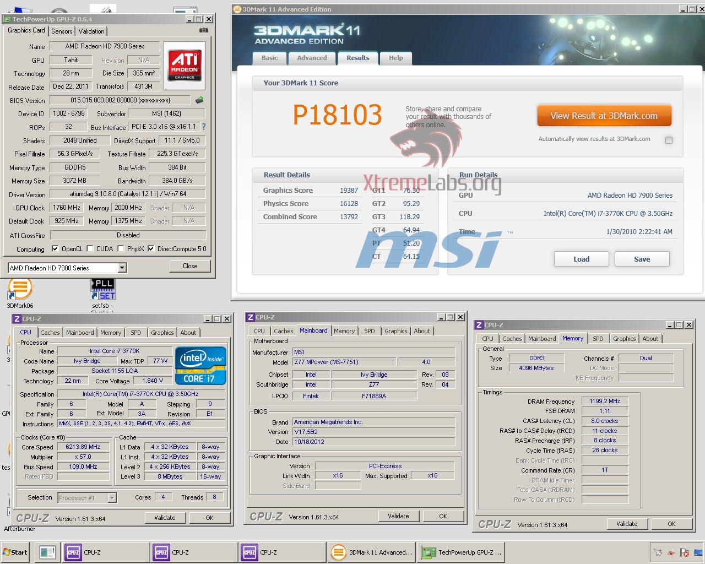Image resolution: width=705 pixels, height=564 pixels.
Task: Expand the Processor #1 selection dropdown
Action: coord(112,498)
